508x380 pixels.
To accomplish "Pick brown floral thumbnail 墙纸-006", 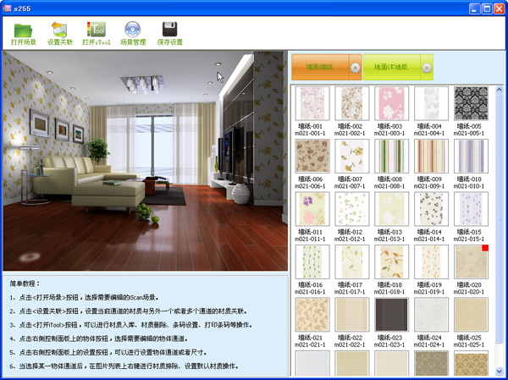I will coord(312,156).
